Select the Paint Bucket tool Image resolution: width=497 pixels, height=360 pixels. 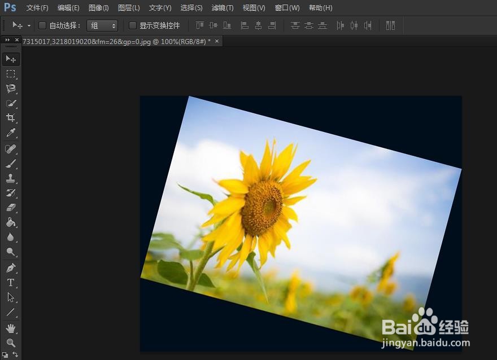(11, 222)
